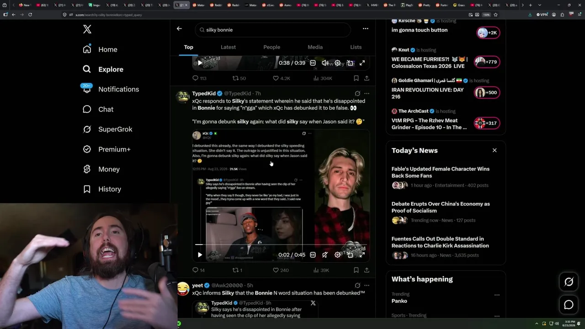Open settings gear on the 0:38 video
The image size is (585, 329).
[x=337, y=63]
